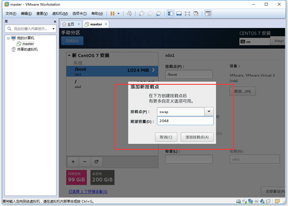Open the 选项卡(T) menu
This screenshot has width=288, height=206.
pos(80,14)
